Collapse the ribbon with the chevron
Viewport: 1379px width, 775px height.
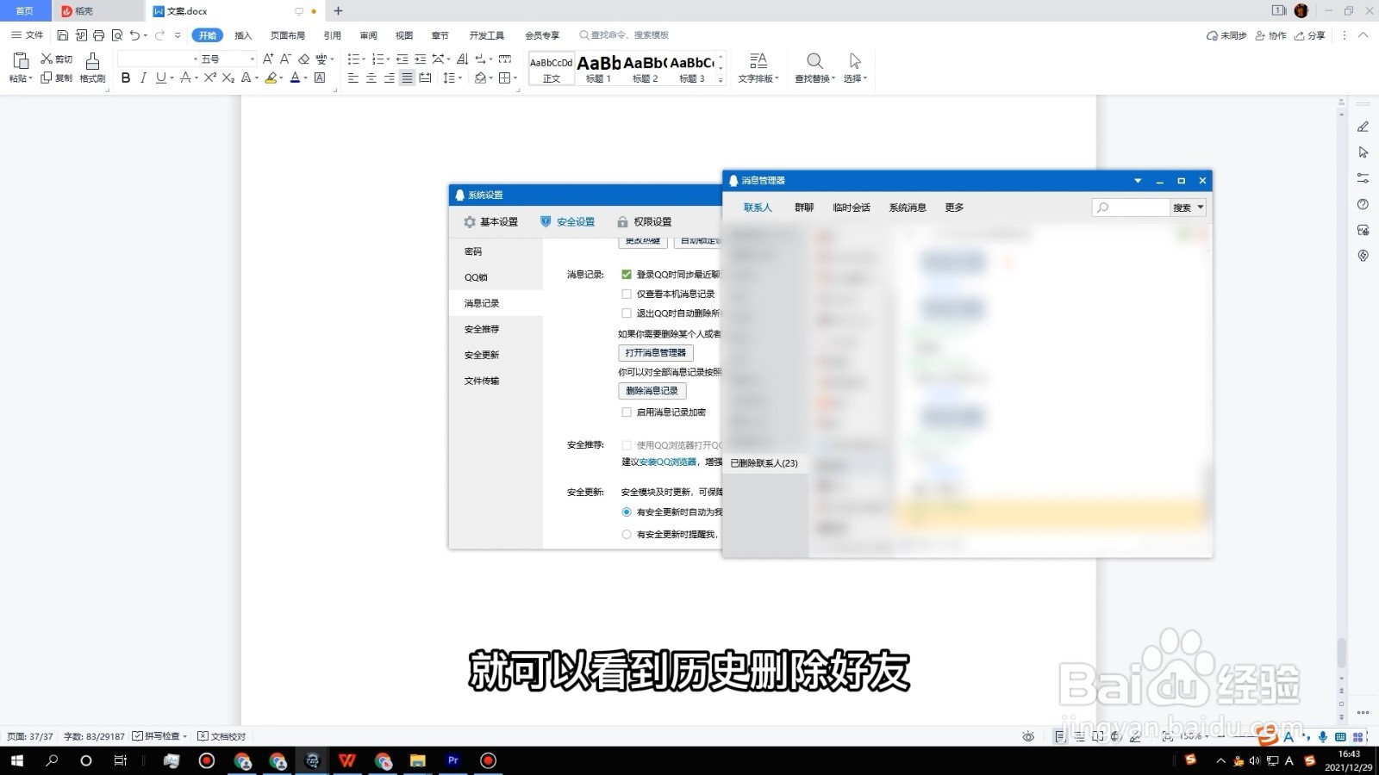pyautogui.click(x=1363, y=35)
